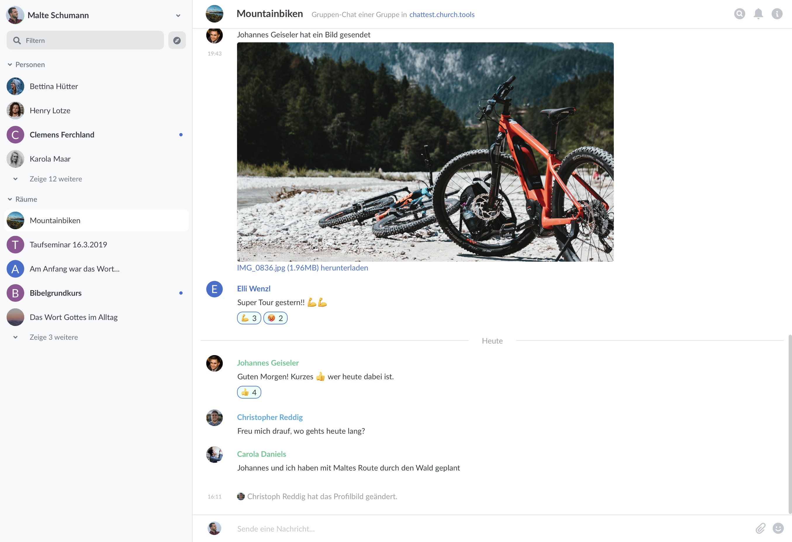
Task: Click the notification bell icon
Action: pyautogui.click(x=758, y=14)
